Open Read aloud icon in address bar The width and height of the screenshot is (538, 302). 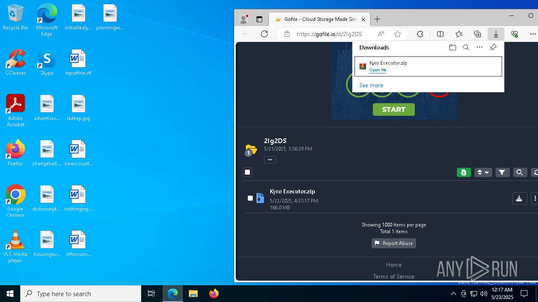(x=381, y=34)
